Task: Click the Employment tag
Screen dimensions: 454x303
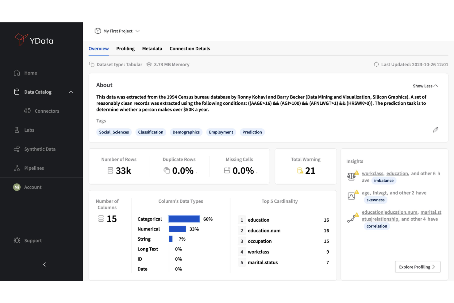Action: (x=221, y=132)
